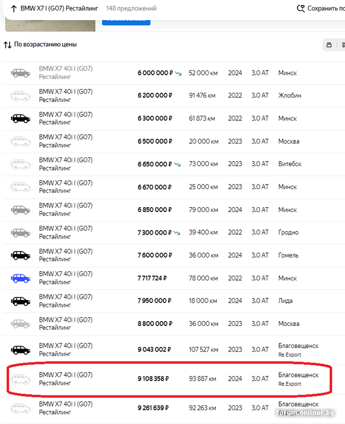Viewport: 345px width, 424px height.
Task: Click the blue car icon priced 7 717 724 ₽
Action: click(x=21, y=278)
